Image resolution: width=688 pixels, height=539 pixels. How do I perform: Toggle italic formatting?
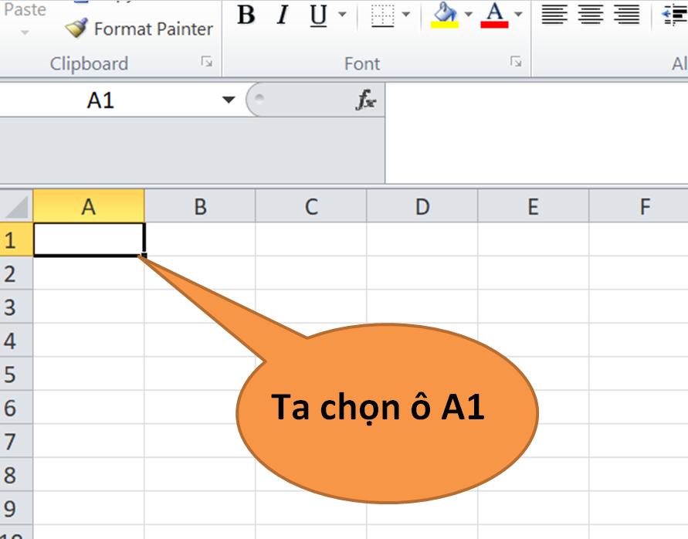pyautogui.click(x=283, y=15)
